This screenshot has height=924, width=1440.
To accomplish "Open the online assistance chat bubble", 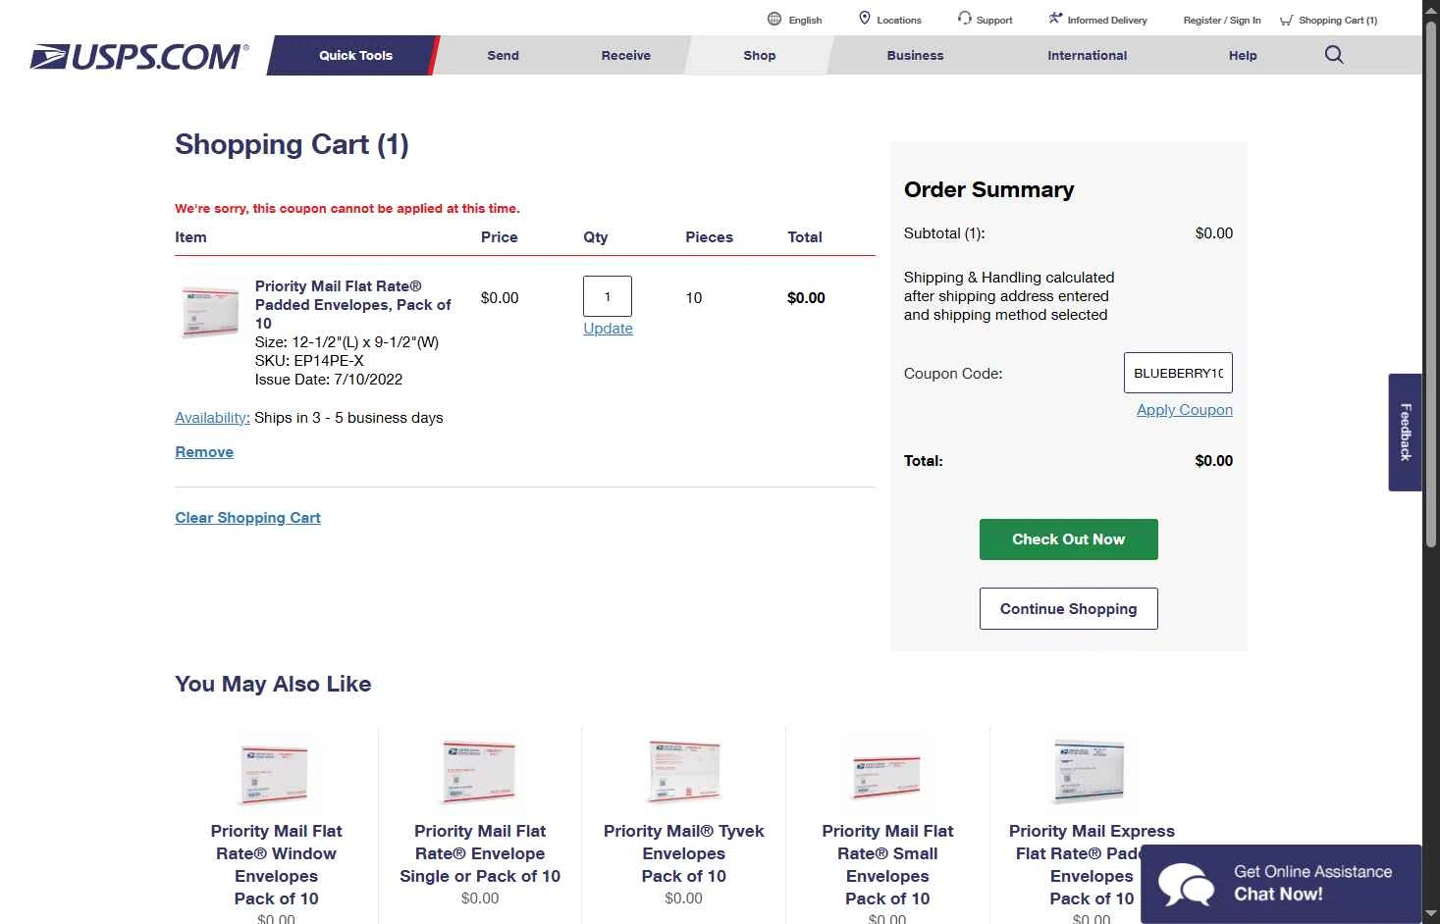I will tap(1188, 884).
